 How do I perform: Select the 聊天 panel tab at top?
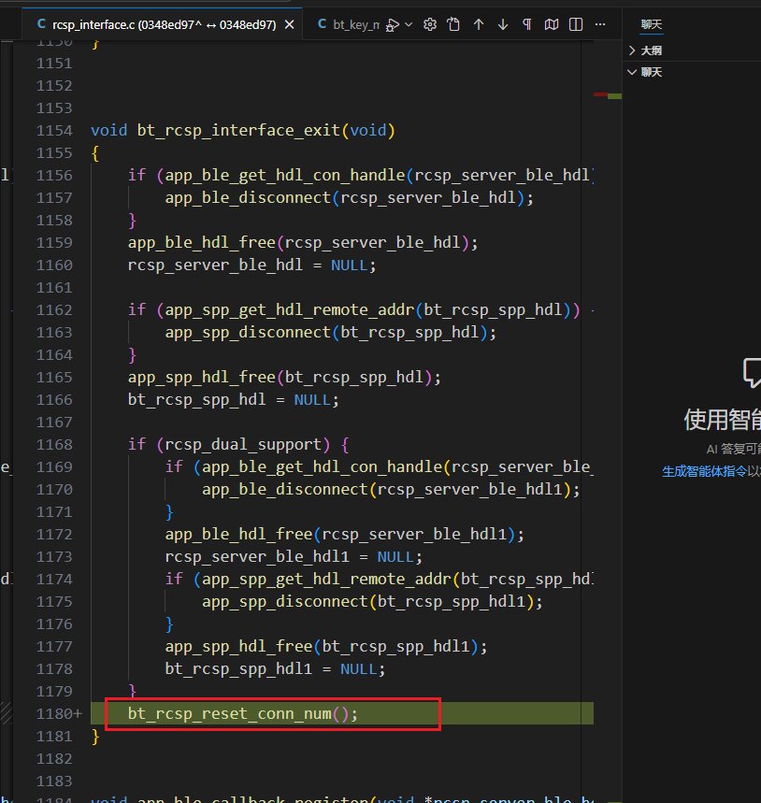(652, 24)
